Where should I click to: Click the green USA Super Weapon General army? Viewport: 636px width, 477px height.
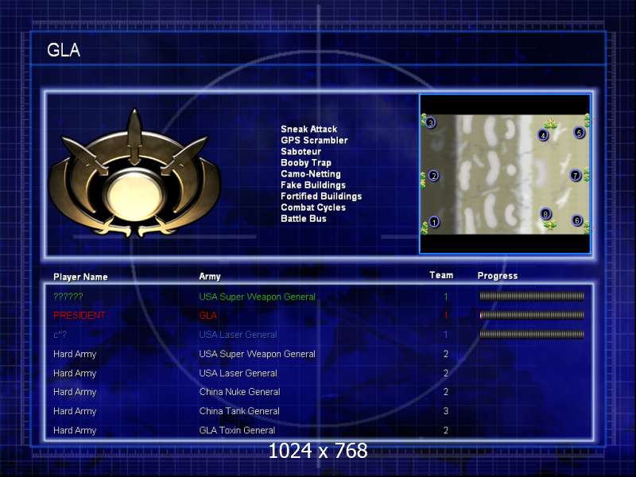(x=257, y=297)
